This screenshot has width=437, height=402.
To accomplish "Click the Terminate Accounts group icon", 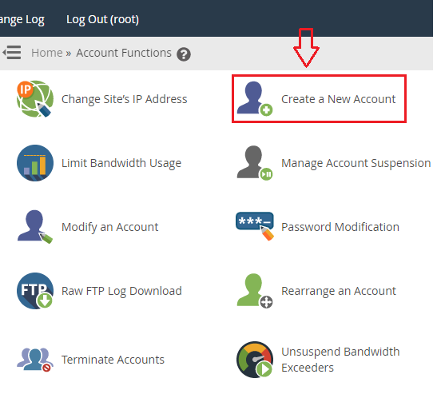I will click(35, 360).
